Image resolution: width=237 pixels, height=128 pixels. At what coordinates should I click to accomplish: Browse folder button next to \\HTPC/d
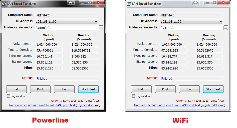pyautogui.click(x=226, y=28)
